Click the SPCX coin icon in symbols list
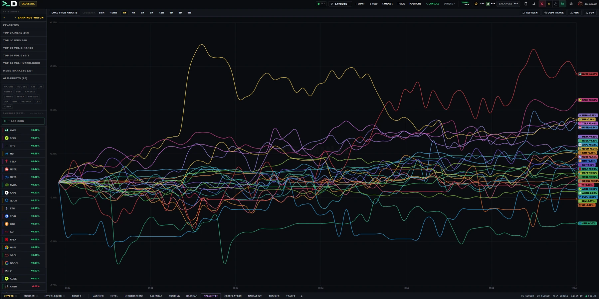This screenshot has width=599, height=299. [x=7, y=138]
